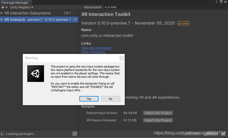Click the orange preview tag

183,23
